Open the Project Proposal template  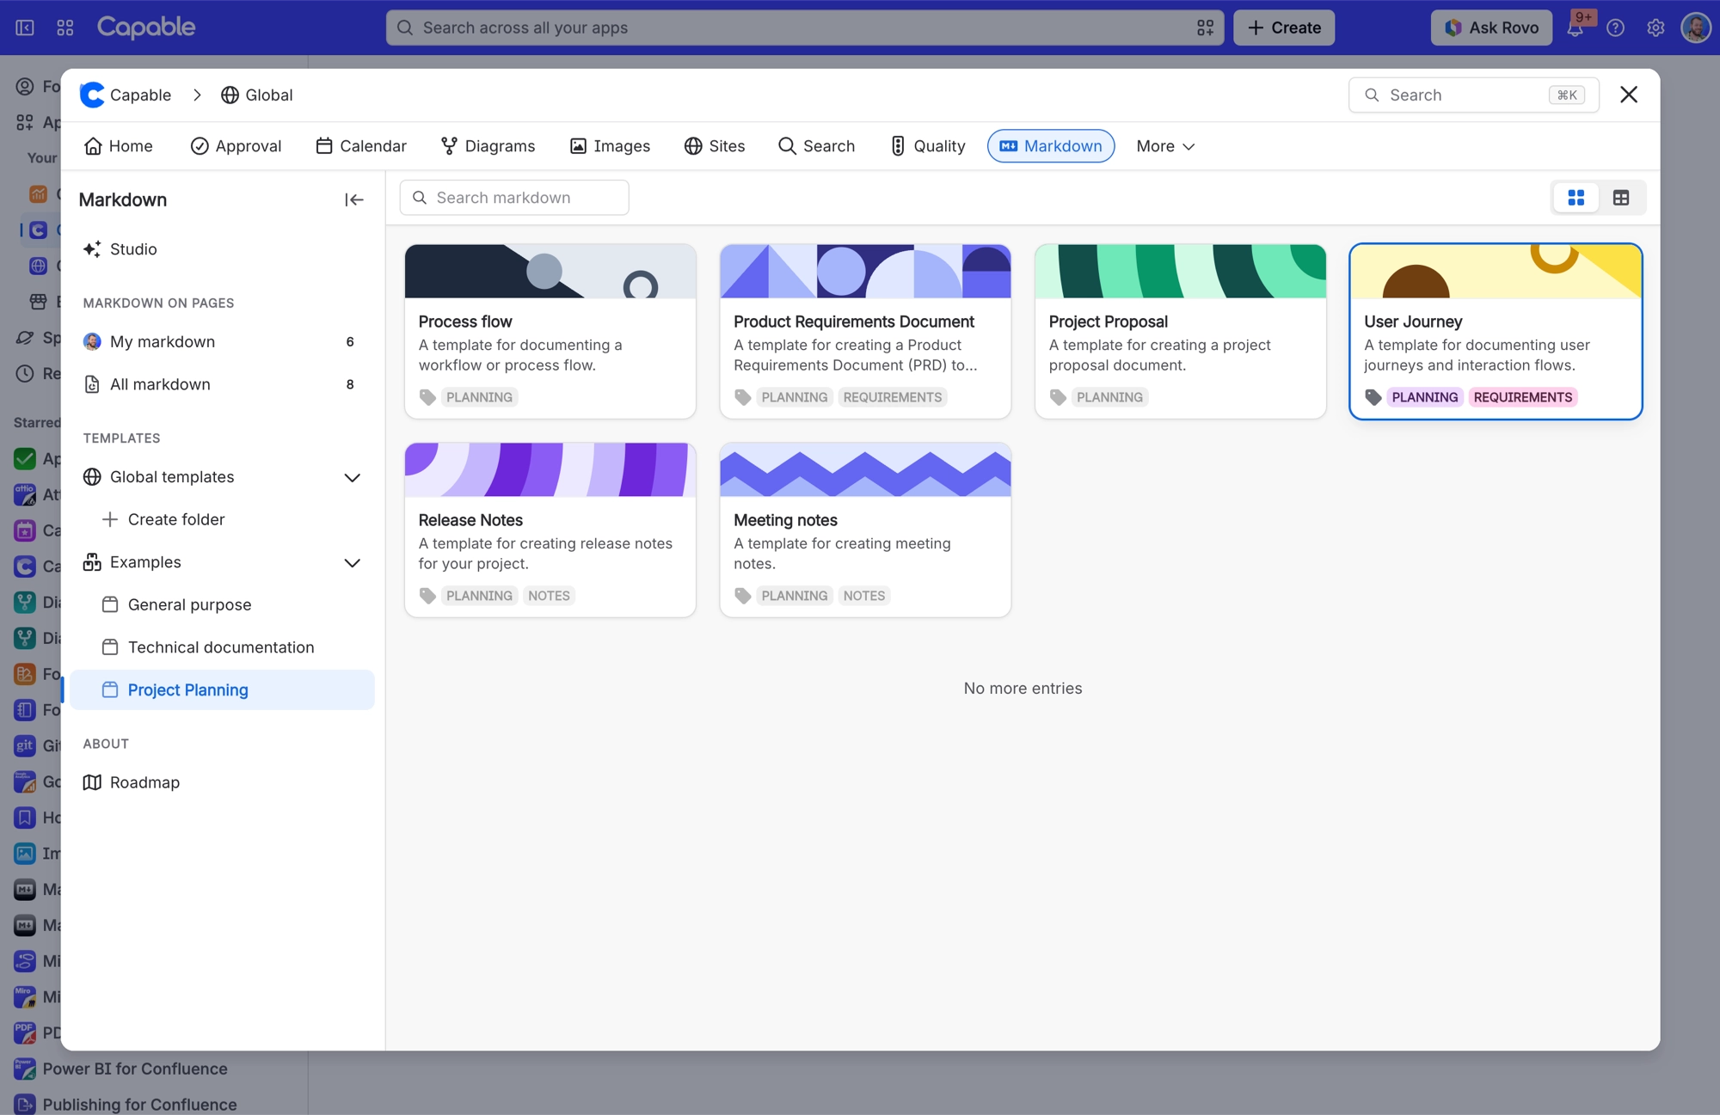click(x=1180, y=332)
